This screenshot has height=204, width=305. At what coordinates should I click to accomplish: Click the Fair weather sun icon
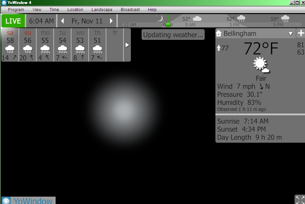(x=261, y=65)
